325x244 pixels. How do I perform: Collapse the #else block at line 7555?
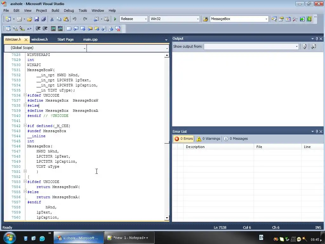(x=25, y=192)
